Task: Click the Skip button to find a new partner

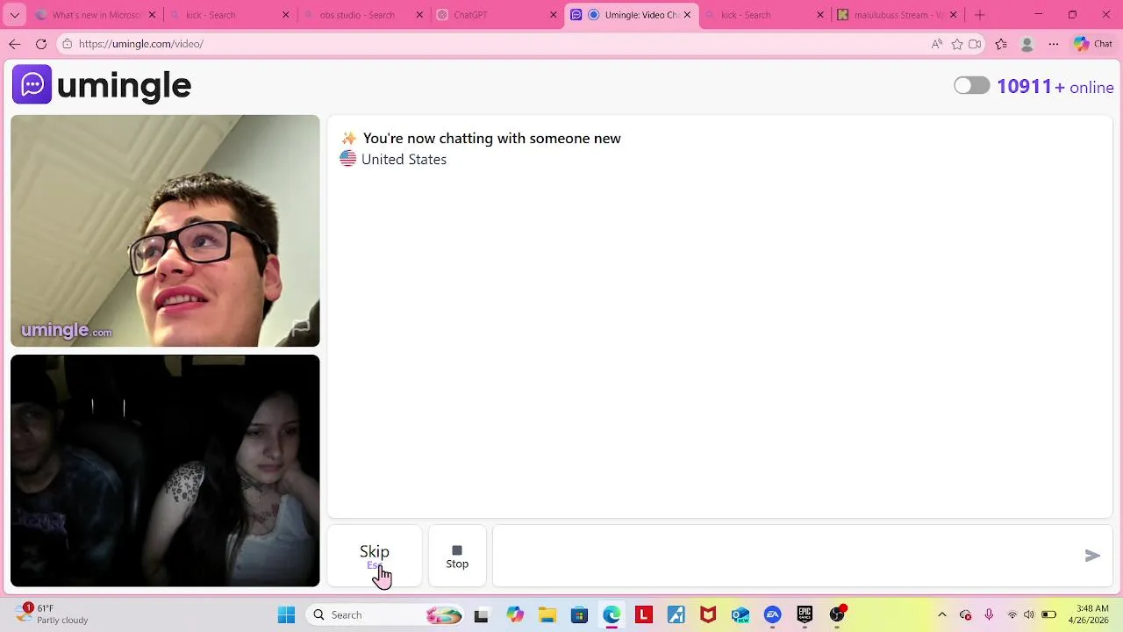Action: coord(375,556)
